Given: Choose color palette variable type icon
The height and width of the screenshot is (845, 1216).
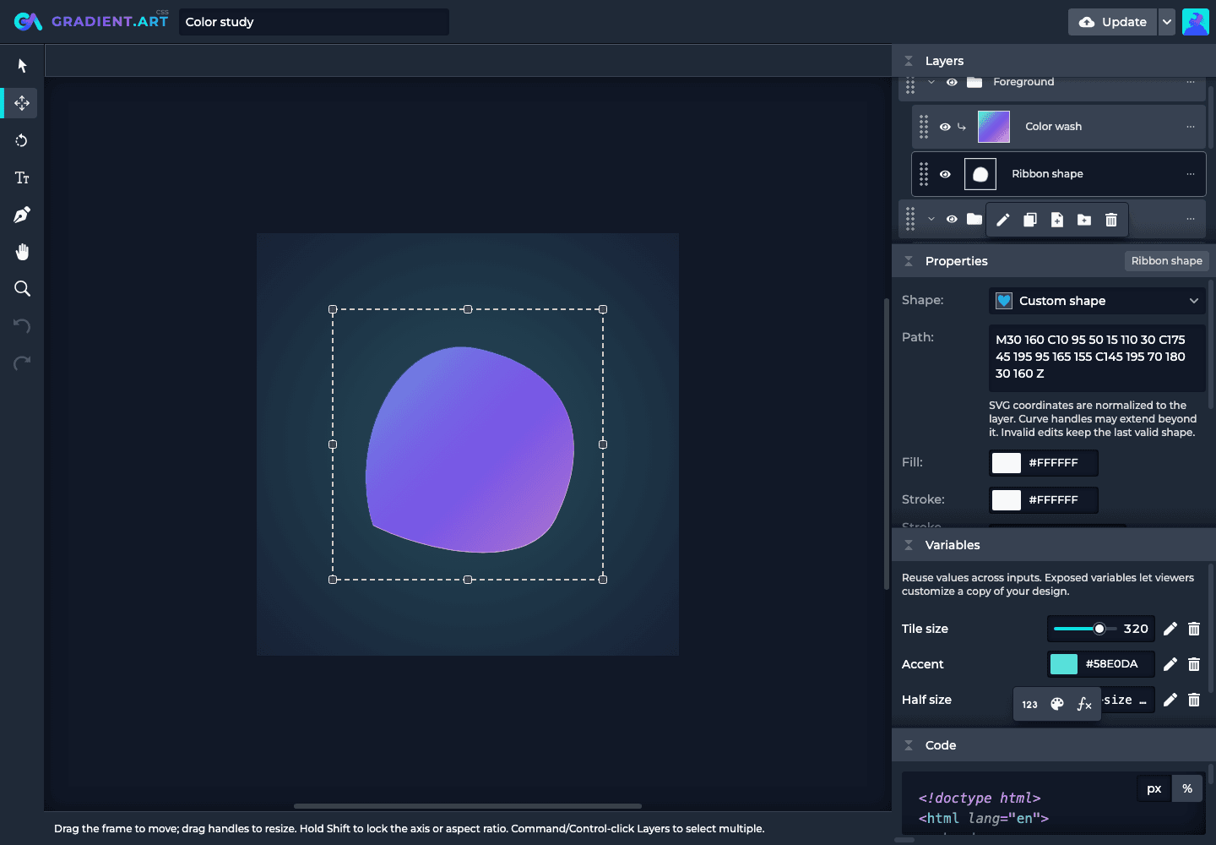Looking at the screenshot, I should 1057,705.
